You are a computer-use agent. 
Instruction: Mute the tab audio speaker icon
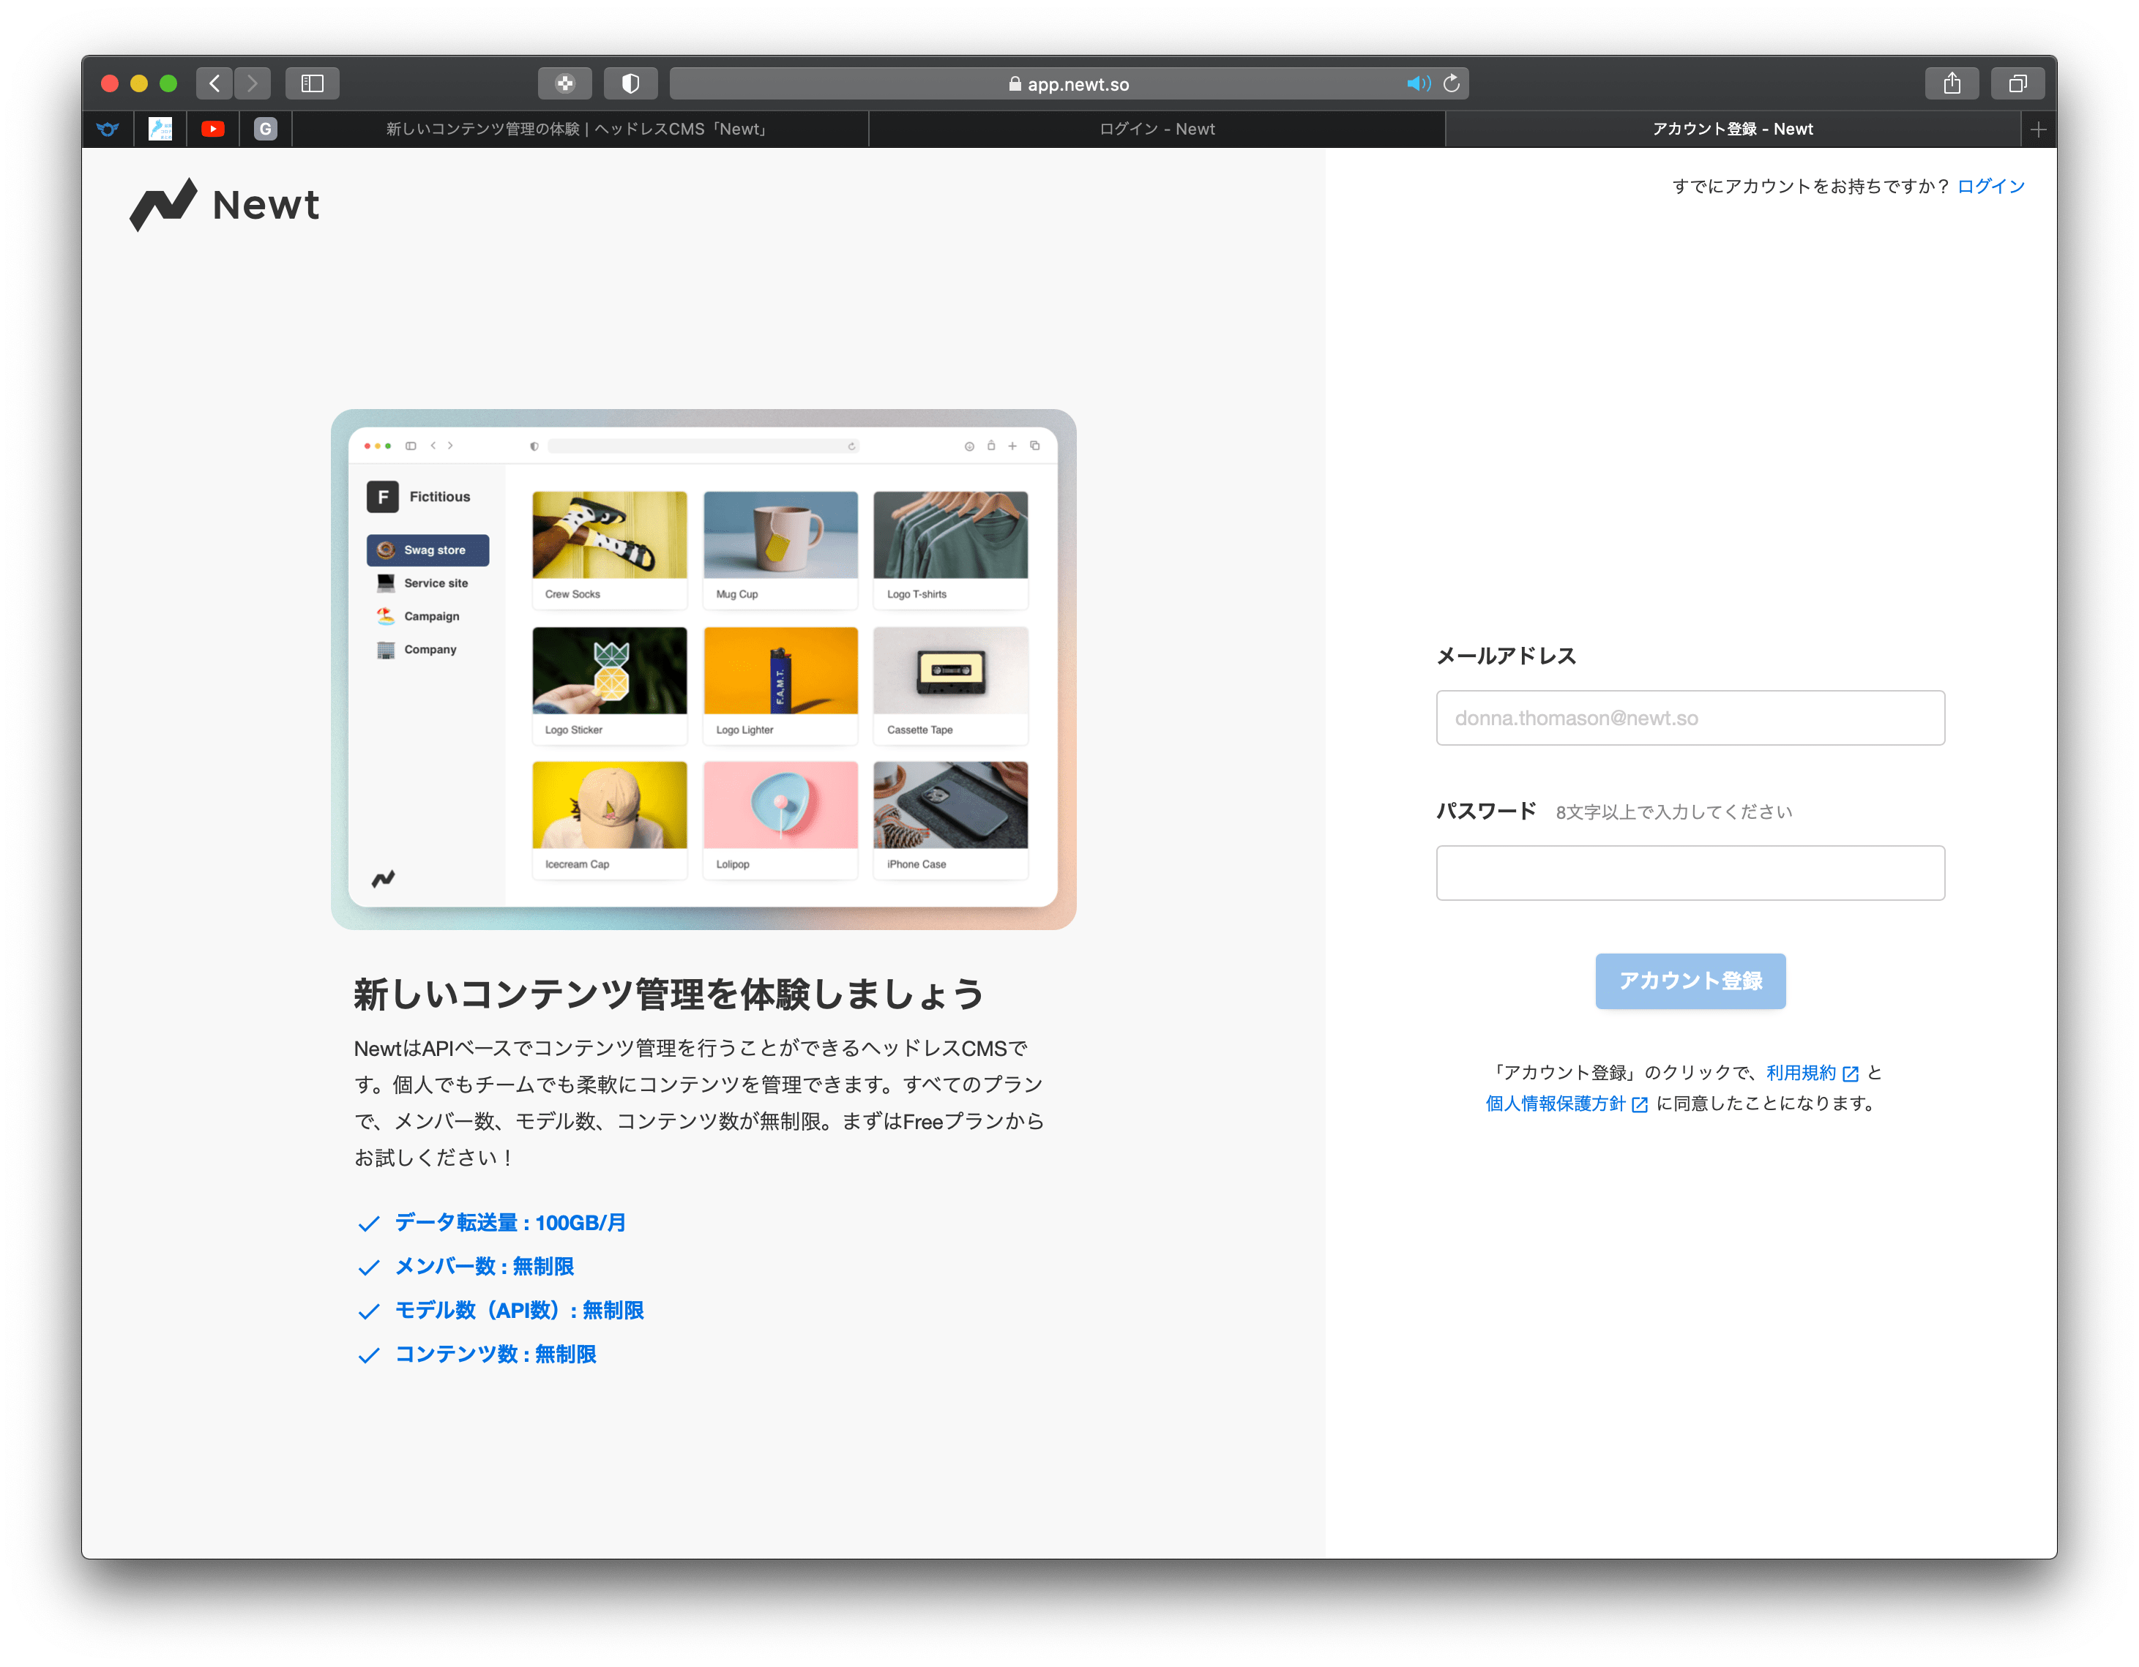tap(1417, 83)
